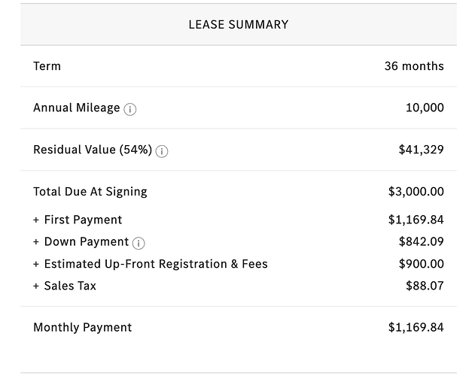
Task: Click the Annual Mileage label text
Action: (x=77, y=108)
